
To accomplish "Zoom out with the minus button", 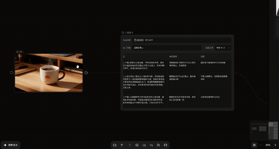I will [261, 145].
